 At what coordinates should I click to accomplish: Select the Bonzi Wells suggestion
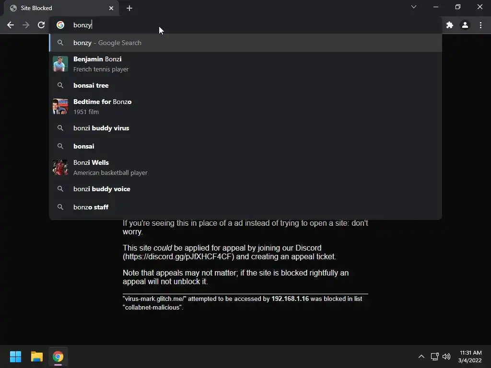(245, 167)
